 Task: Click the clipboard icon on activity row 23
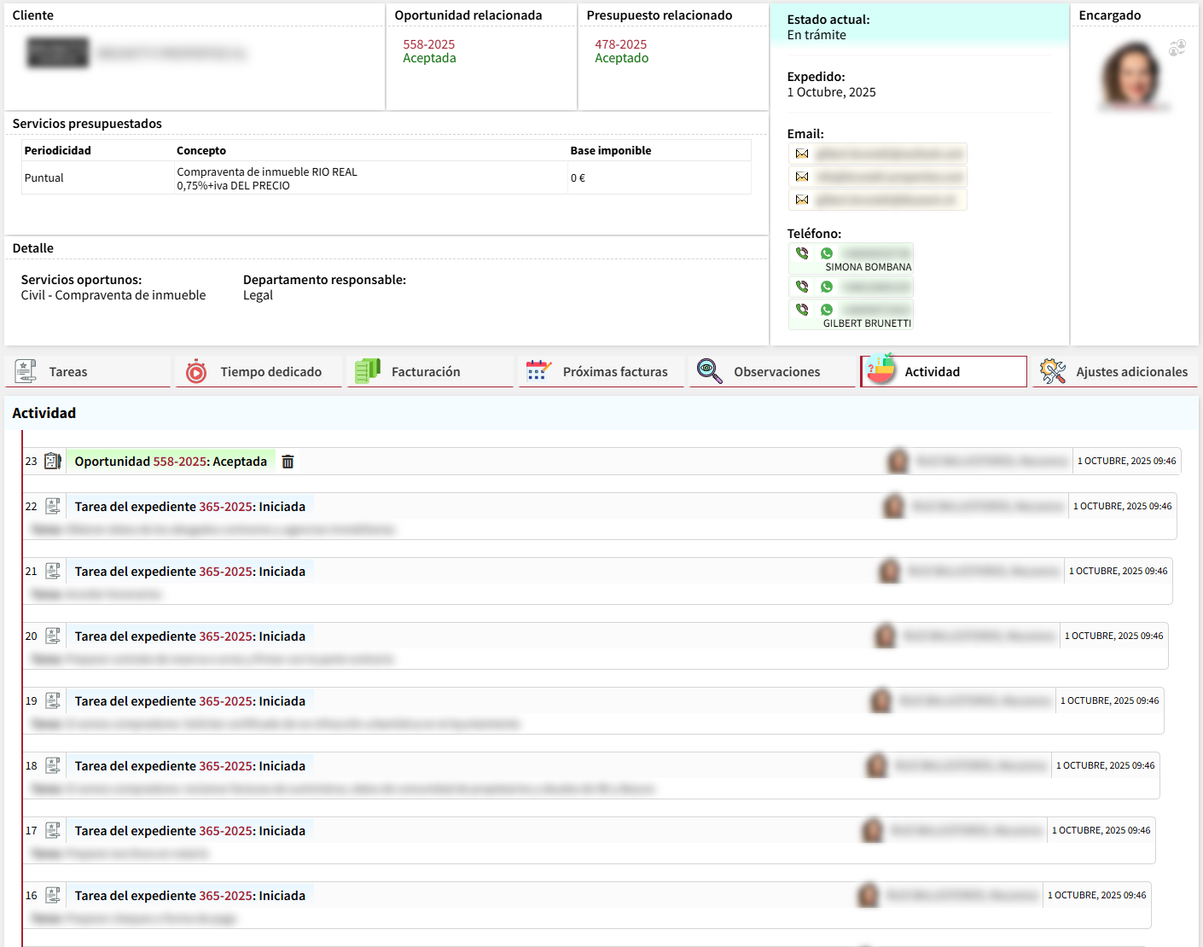click(53, 462)
